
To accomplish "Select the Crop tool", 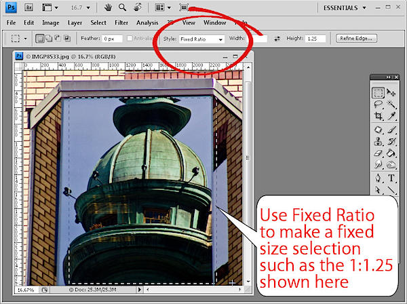I will click(x=378, y=116).
